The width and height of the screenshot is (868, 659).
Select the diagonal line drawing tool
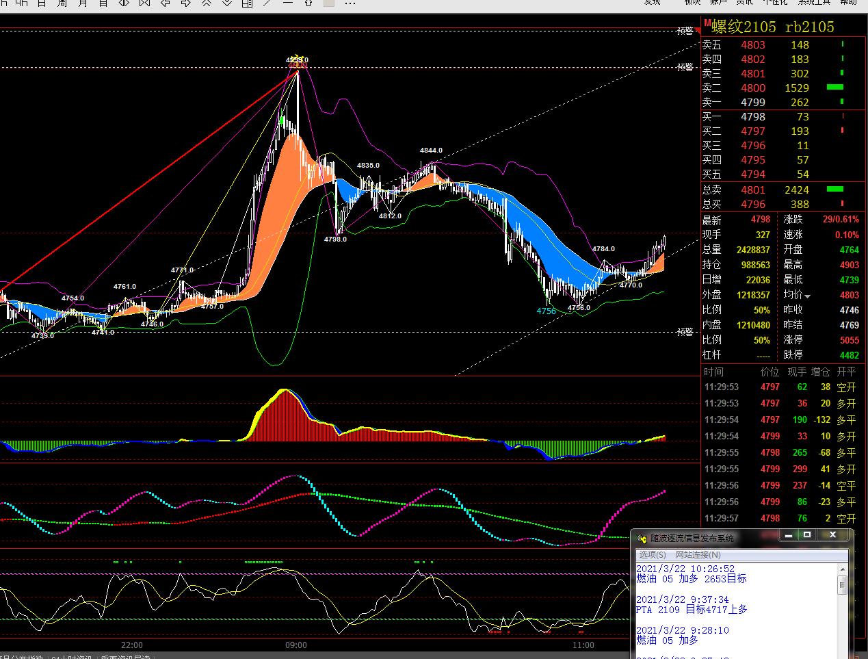[267, 3]
